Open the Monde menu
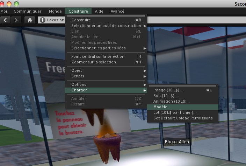Viewport: 246px width, 166px height. click(x=55, y=11)
